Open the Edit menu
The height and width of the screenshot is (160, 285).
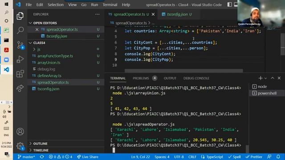[x=40, y=5]
